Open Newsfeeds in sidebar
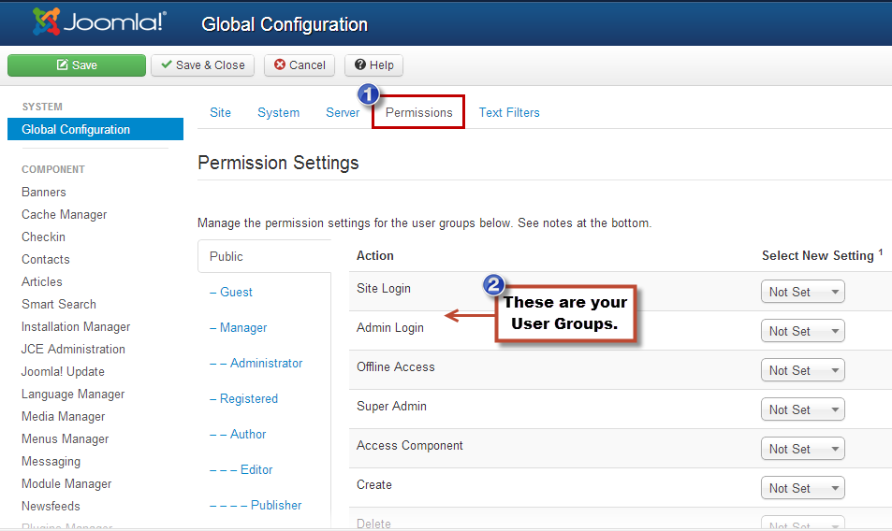The width and height of the screenshot is (892, 531). click(x=51, y=506)
